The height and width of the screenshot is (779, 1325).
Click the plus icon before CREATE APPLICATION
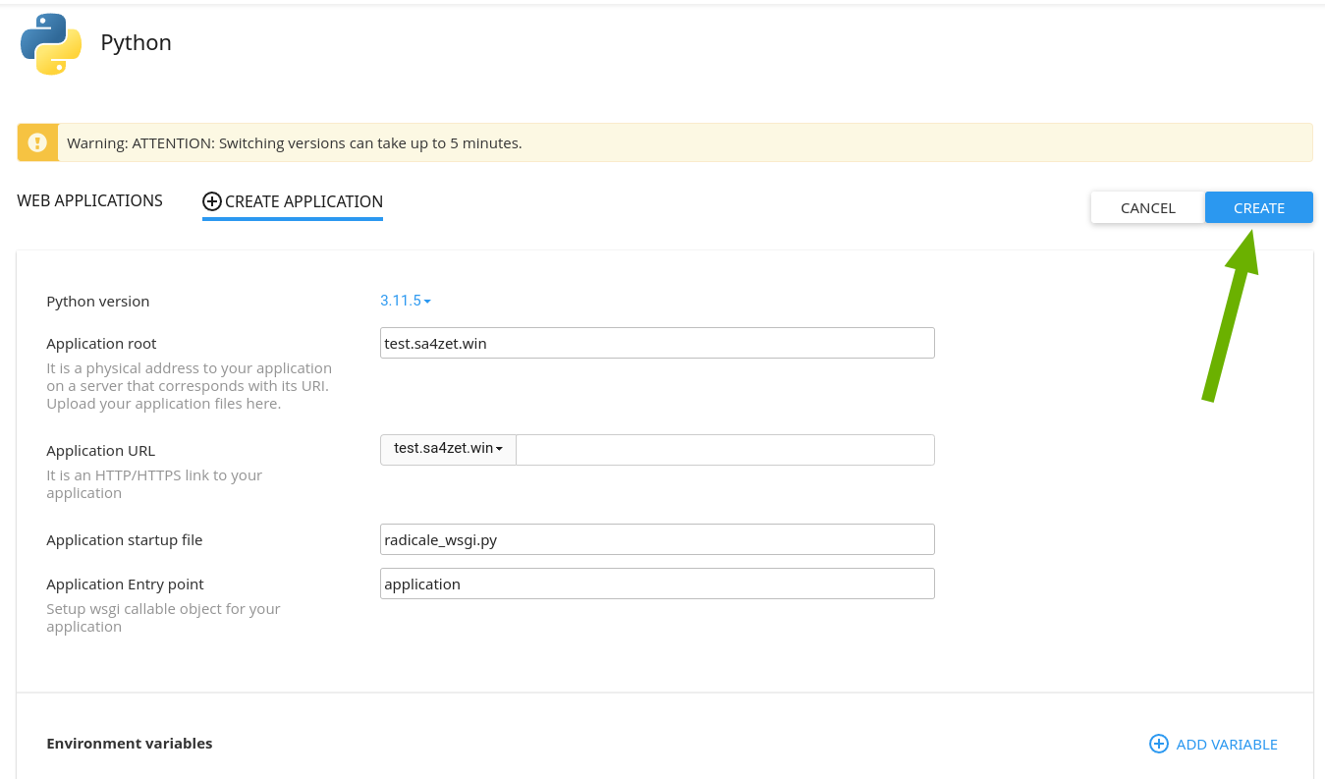coord(211,201)
